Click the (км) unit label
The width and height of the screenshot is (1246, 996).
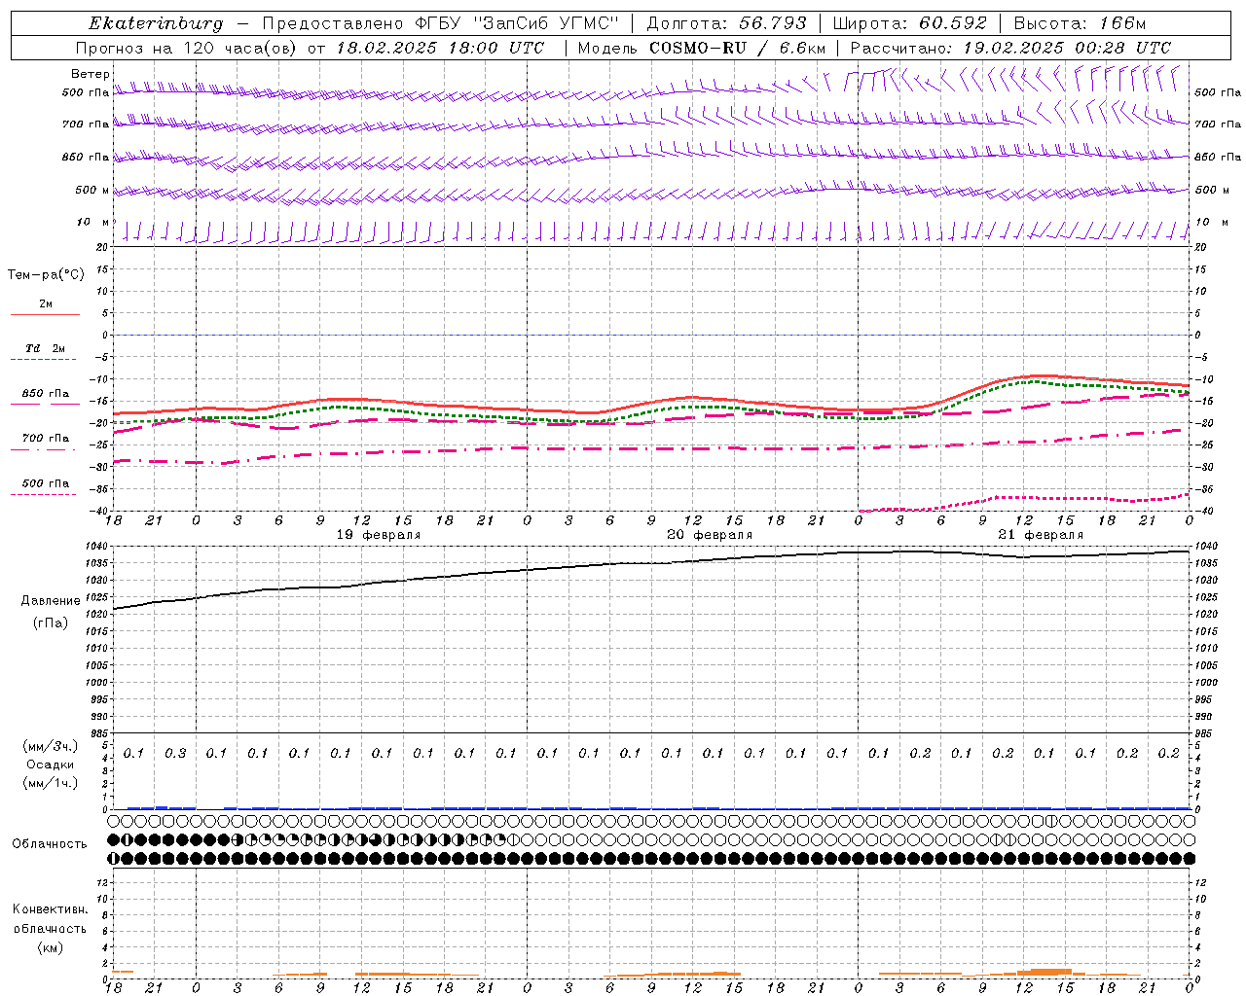coord(51,946)
